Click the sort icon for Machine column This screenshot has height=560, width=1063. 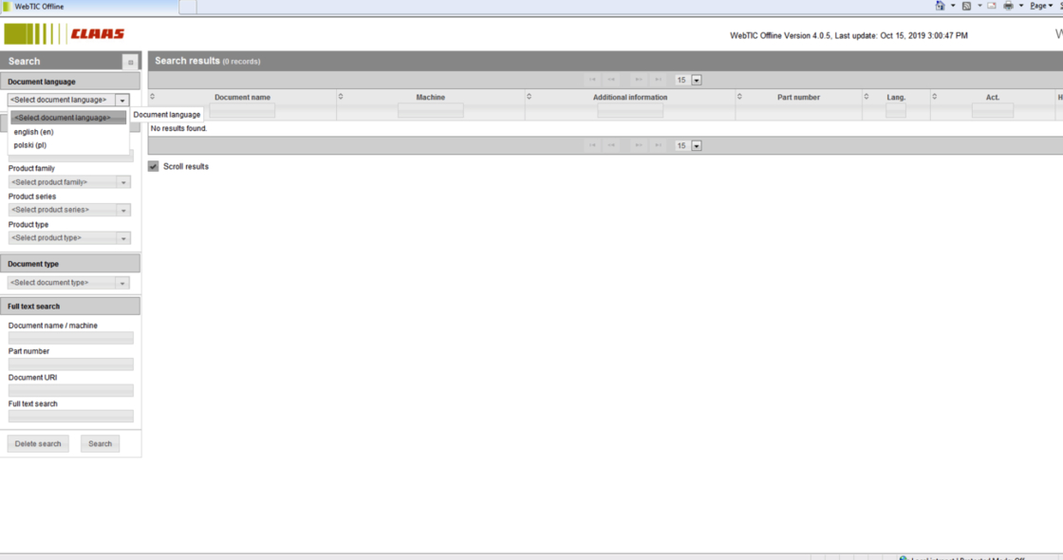tap(341, 97)
